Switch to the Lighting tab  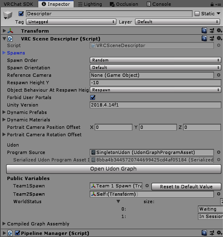point(90,4)
